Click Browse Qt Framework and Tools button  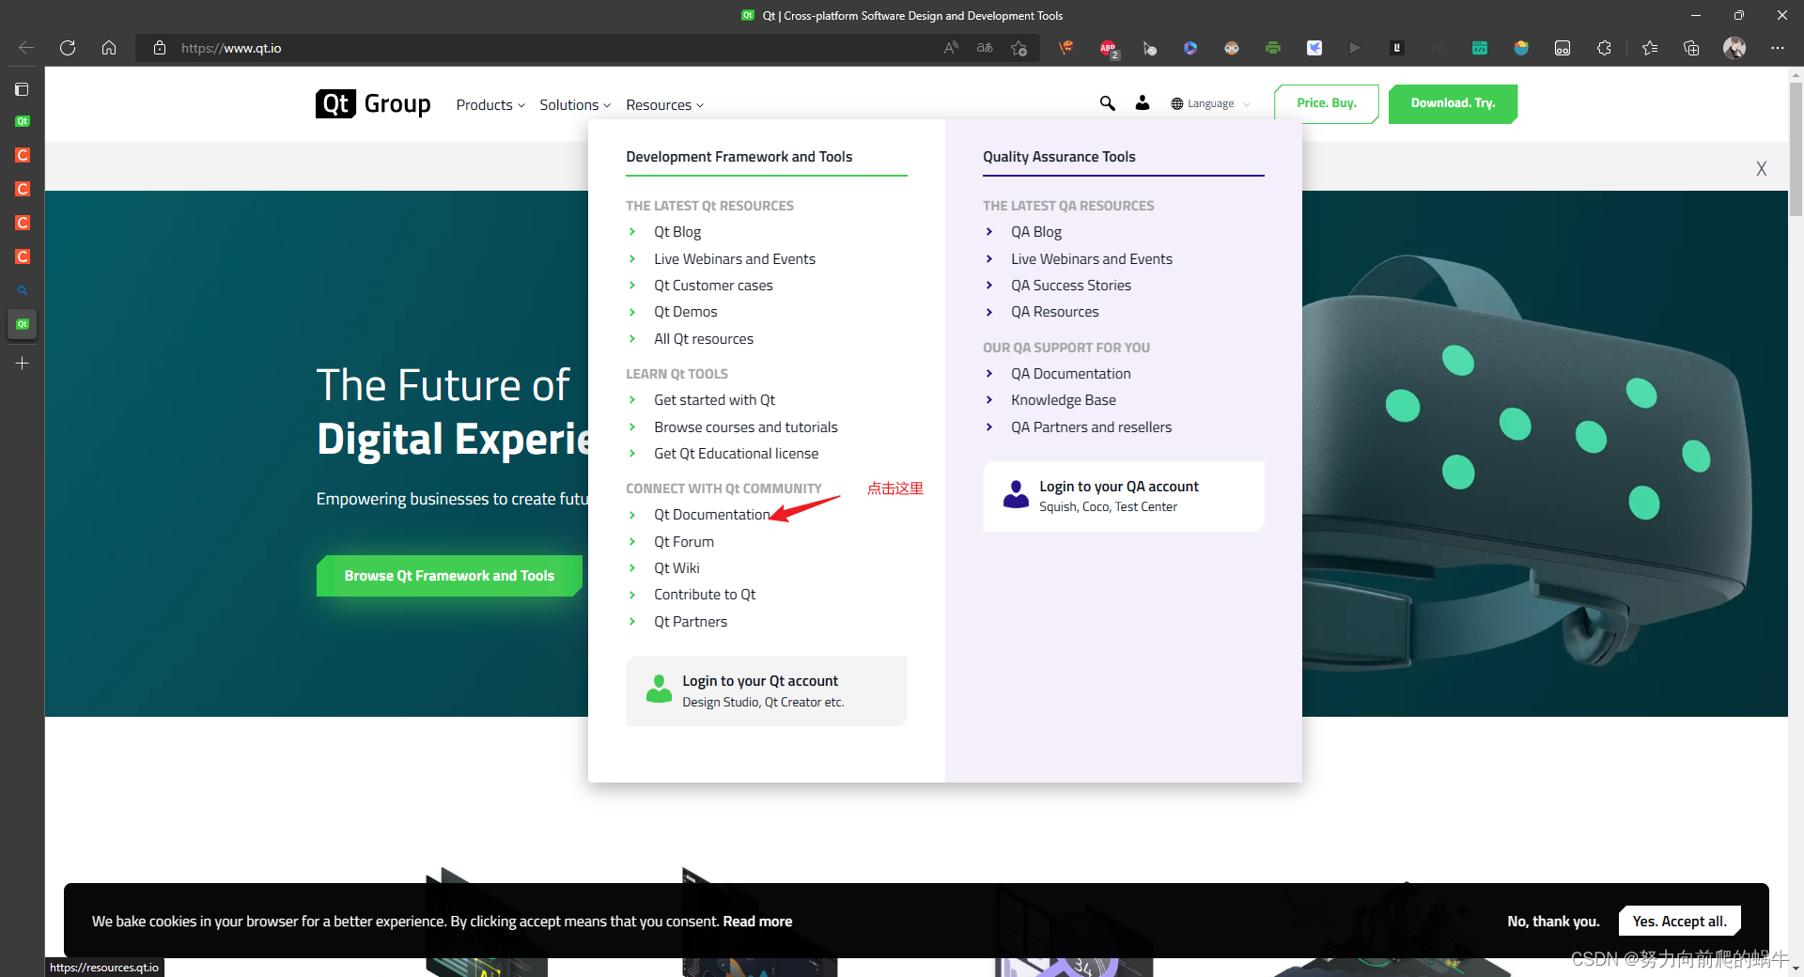pos(449,576)
